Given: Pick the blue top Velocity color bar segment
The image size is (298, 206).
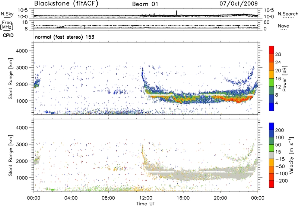Looking at the screenshot, I should [x=272, y=128].
